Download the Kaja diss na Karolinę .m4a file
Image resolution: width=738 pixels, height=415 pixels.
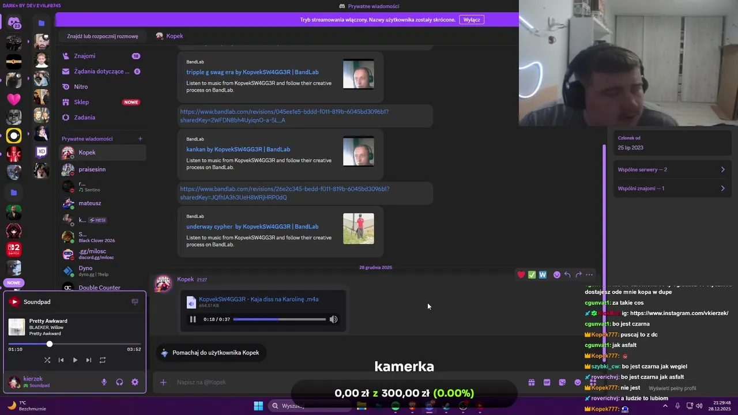[x=258, y=299]
